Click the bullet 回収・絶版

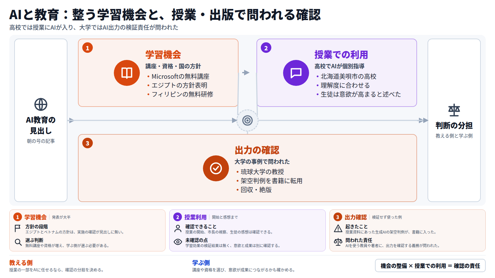(256, 190)
